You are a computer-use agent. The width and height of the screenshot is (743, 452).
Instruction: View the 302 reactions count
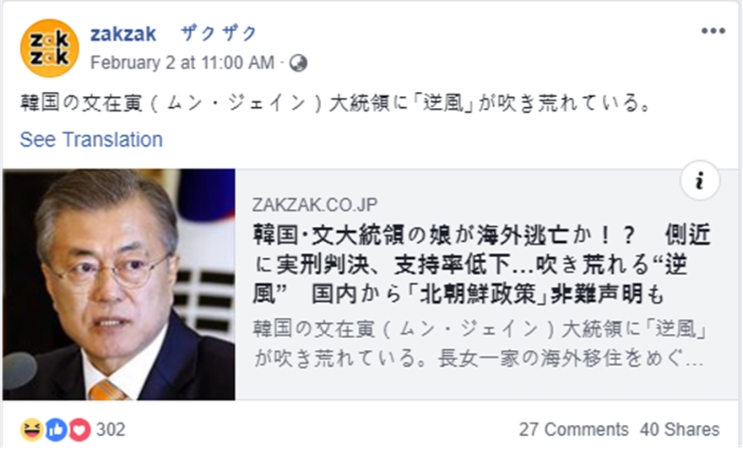(111, 429)
